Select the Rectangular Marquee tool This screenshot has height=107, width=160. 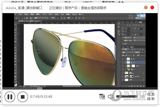tap(15, 27)
